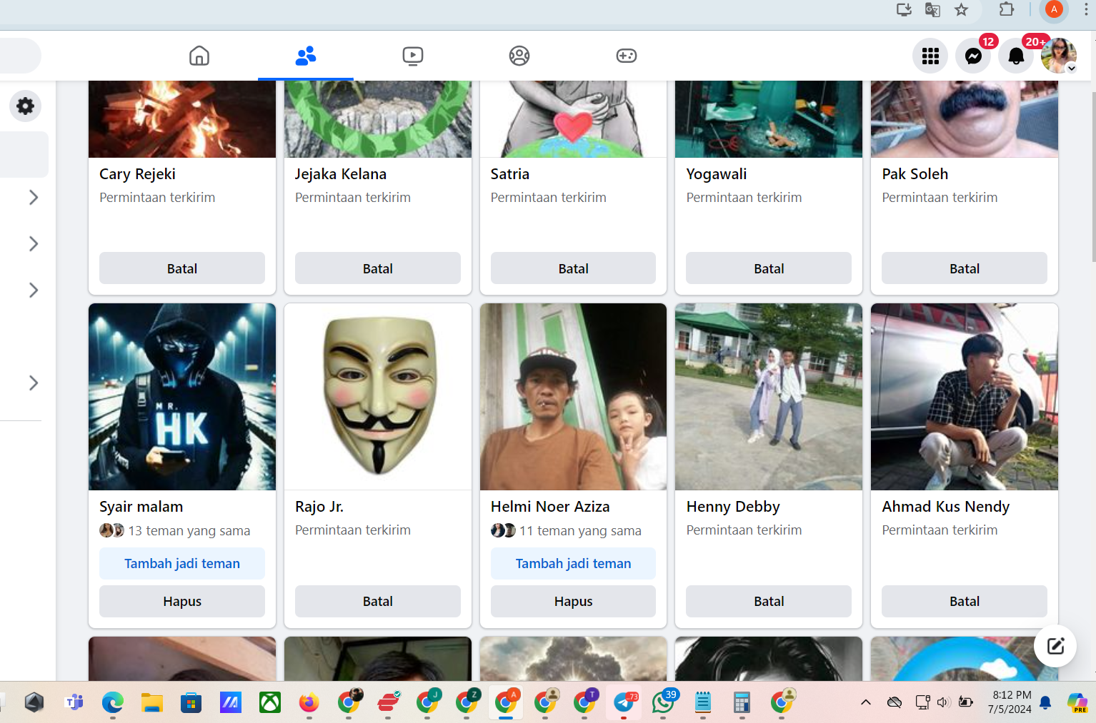
Task: Open the Chrome three-dot menu
Action: coord(1086,10)
